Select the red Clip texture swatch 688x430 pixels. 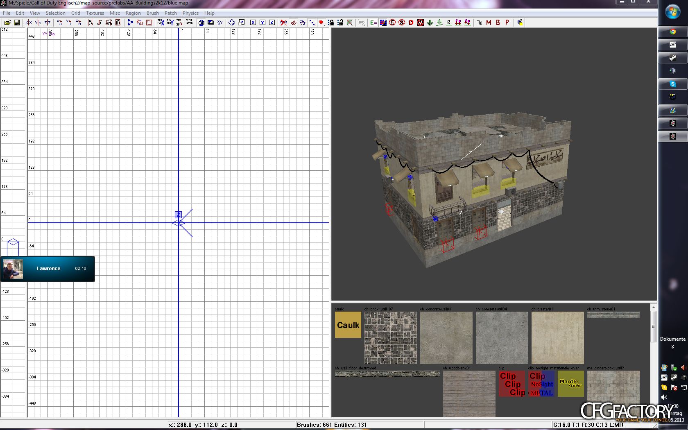pyautogui.click(x=512, y=384)
